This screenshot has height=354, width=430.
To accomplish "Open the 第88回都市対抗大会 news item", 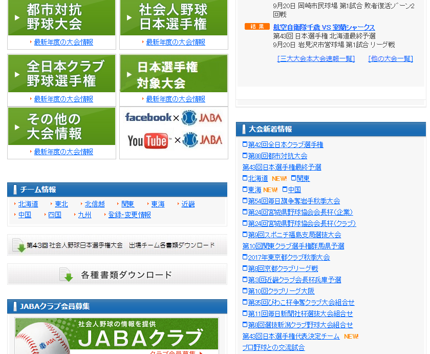I will [x=277, y=156].
